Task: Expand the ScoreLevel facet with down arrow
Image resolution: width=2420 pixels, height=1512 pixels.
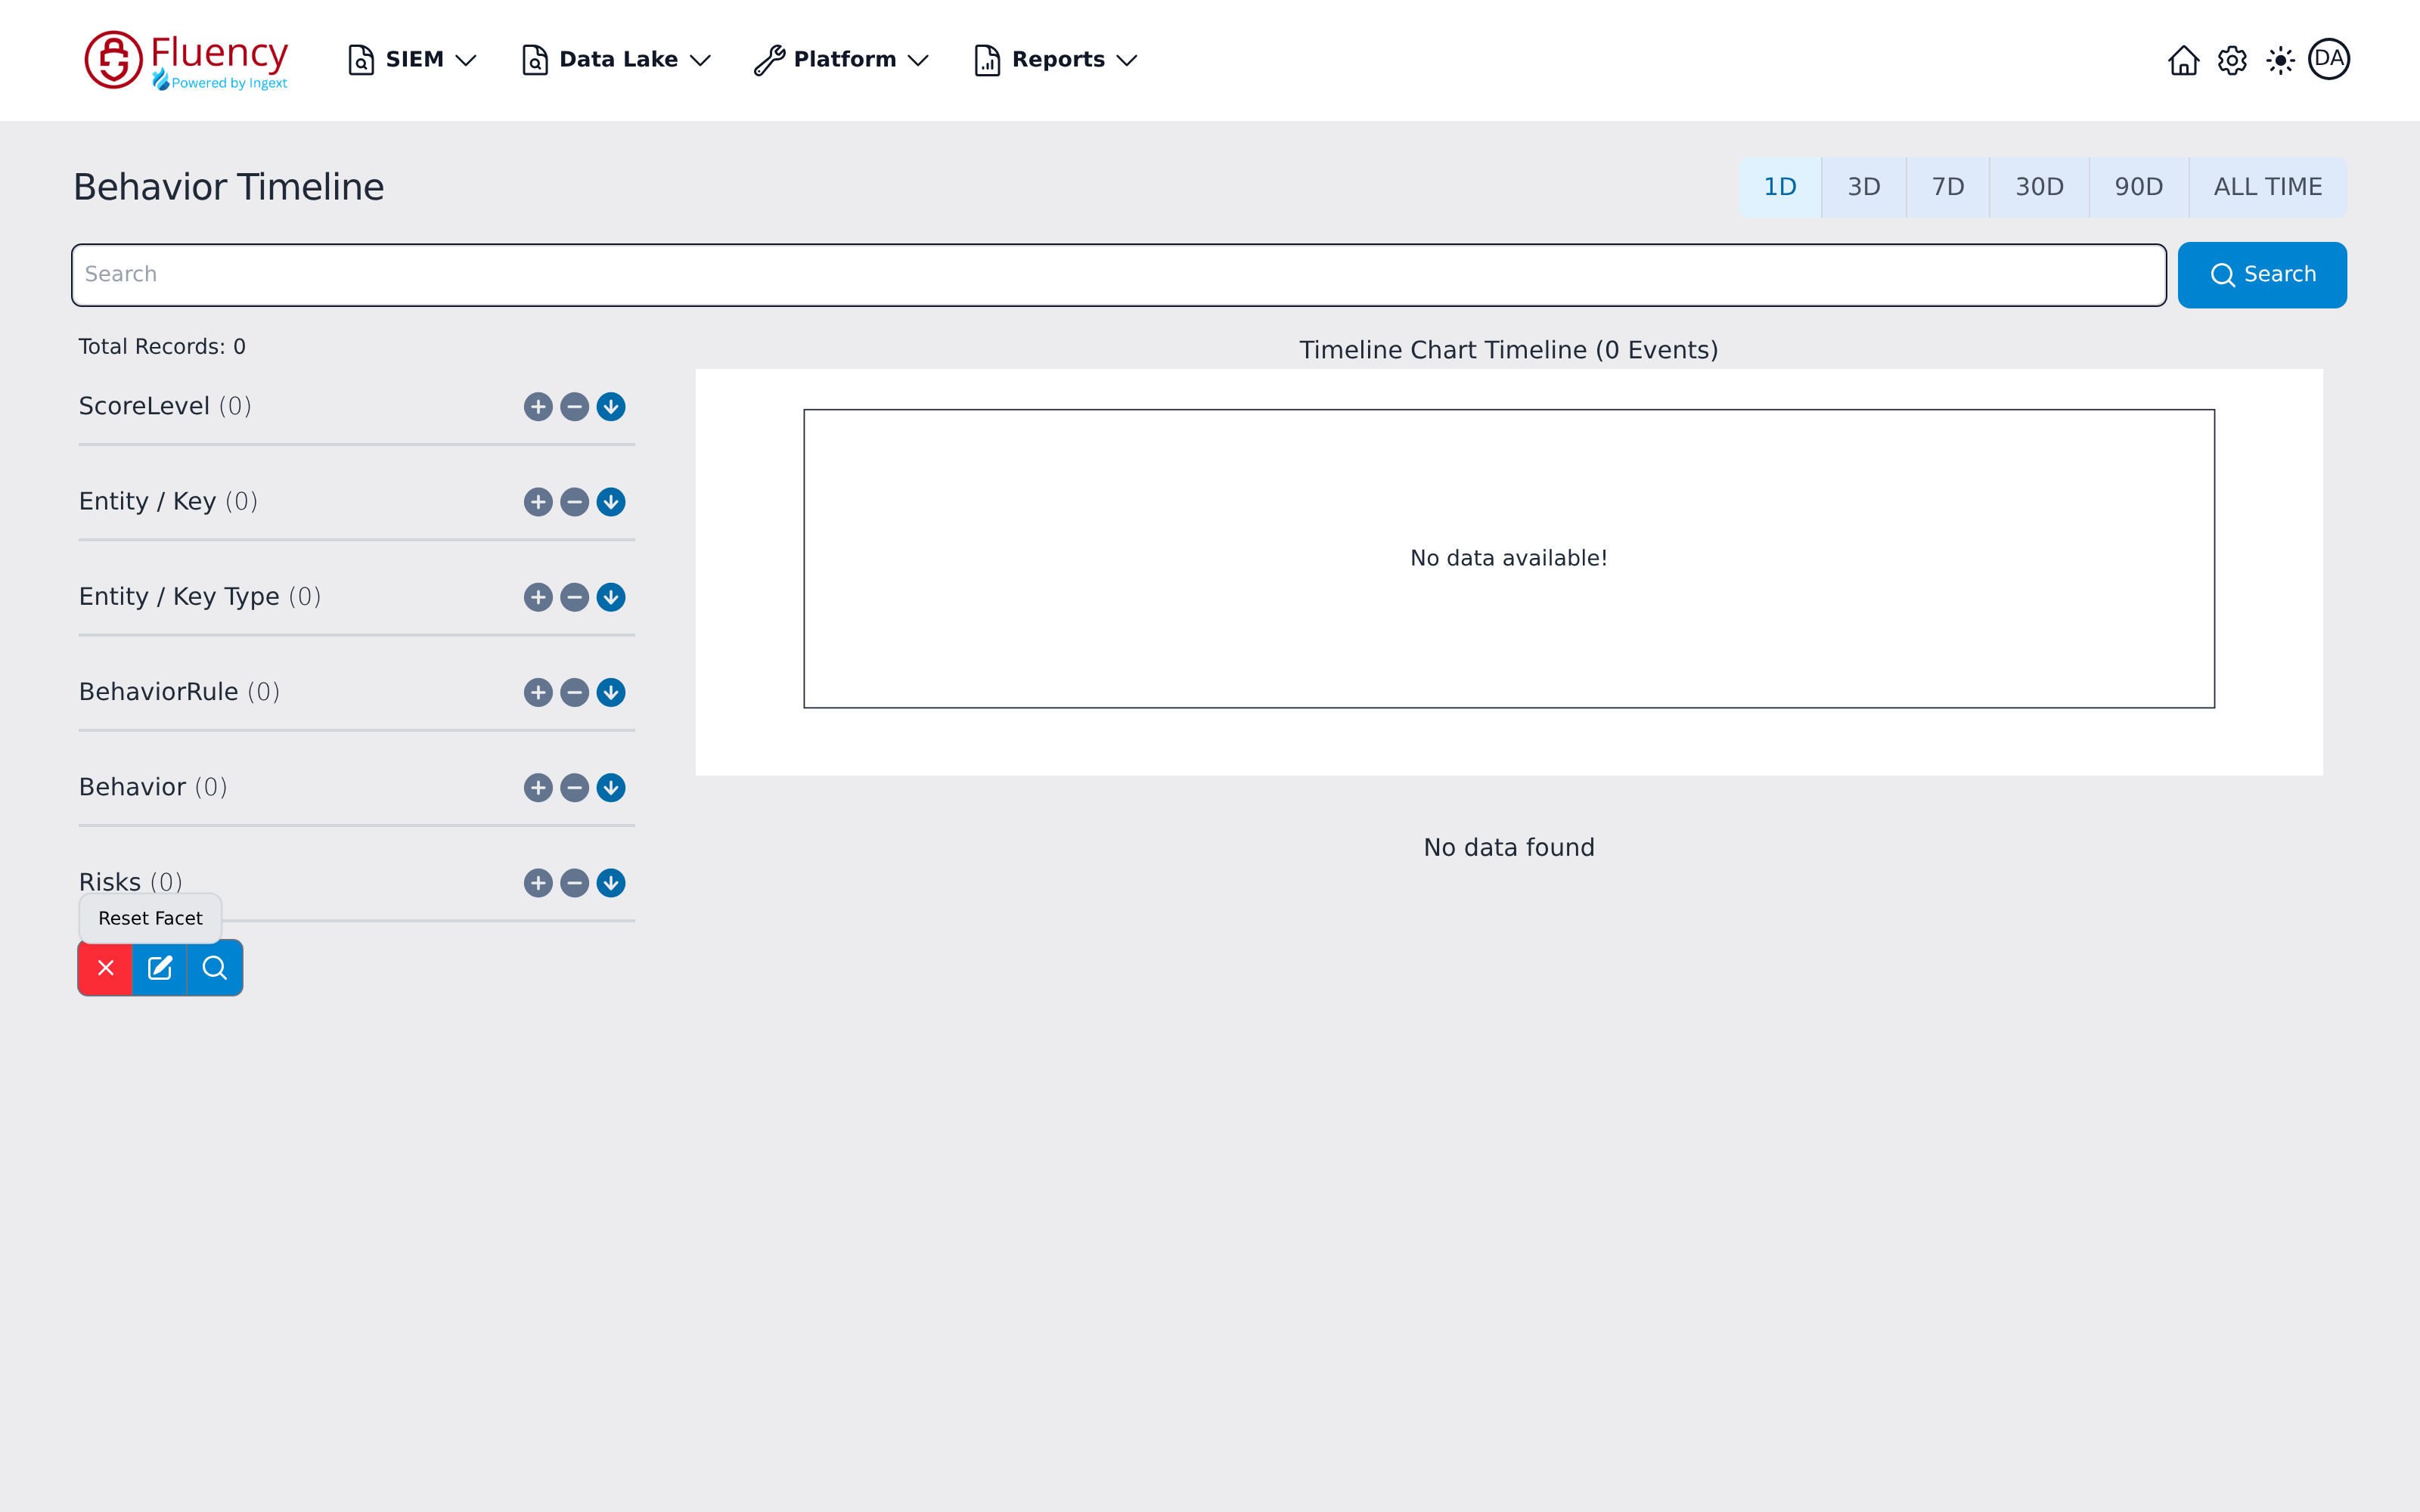Action: click(x=611, y=406)
